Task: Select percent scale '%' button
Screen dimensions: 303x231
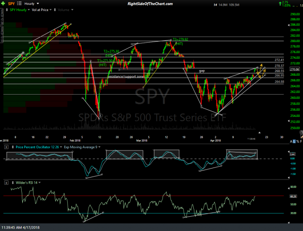Action: coord(298,142)
